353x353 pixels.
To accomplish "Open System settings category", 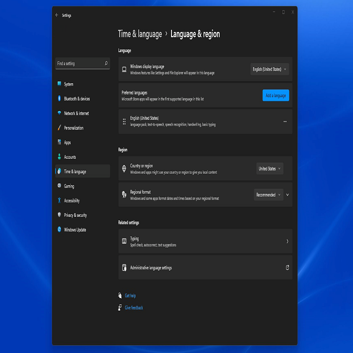I will pos(83,84).
